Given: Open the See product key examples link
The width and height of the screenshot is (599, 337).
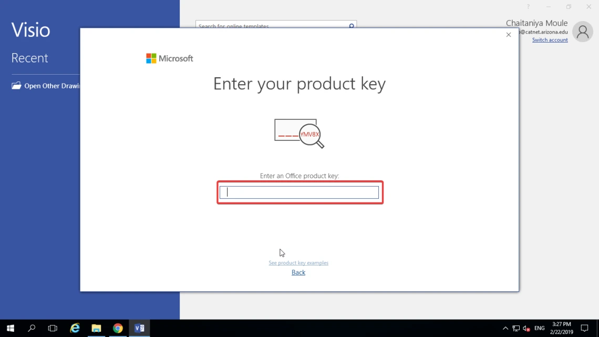Looking at the screenshot, I should (298, 263).
